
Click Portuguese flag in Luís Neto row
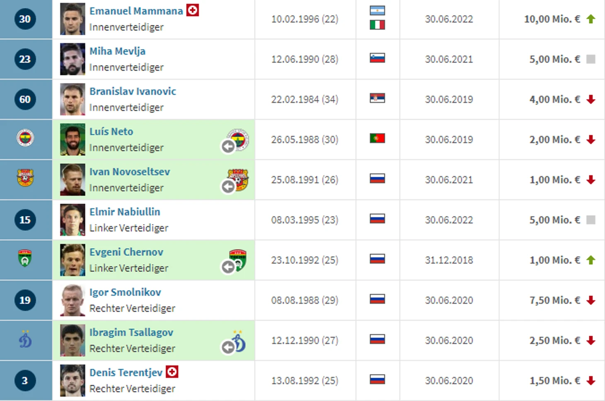click(378, 138)
